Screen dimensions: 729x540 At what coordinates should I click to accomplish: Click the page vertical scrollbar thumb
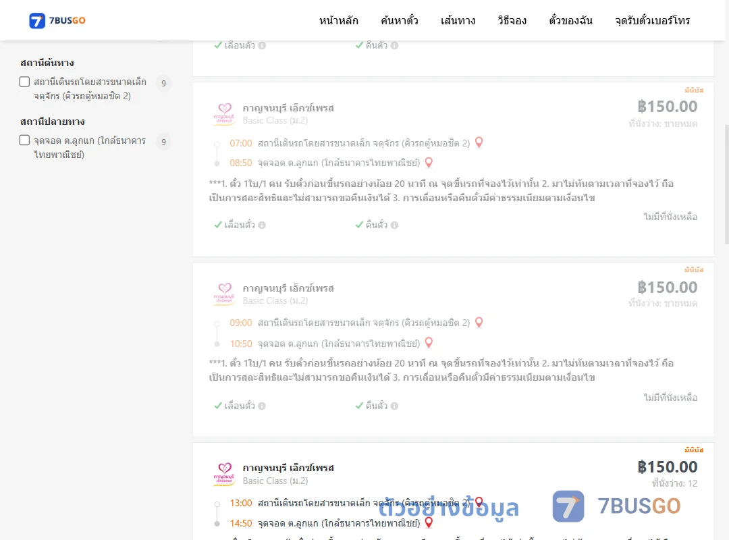[x=726, y=184]
